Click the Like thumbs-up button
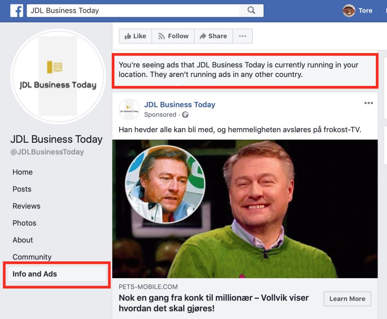This screenshot has height=319, width=387. pyautogui.click(x=135, y=36)
